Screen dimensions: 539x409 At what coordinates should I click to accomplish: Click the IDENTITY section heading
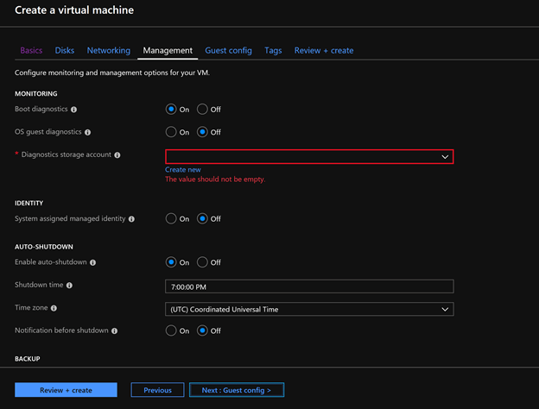coord(29,204)
